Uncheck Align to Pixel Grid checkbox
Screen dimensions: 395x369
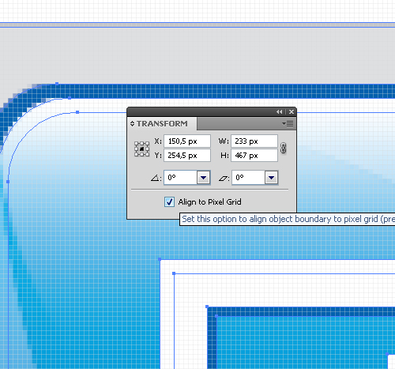[x=169, y=202]
